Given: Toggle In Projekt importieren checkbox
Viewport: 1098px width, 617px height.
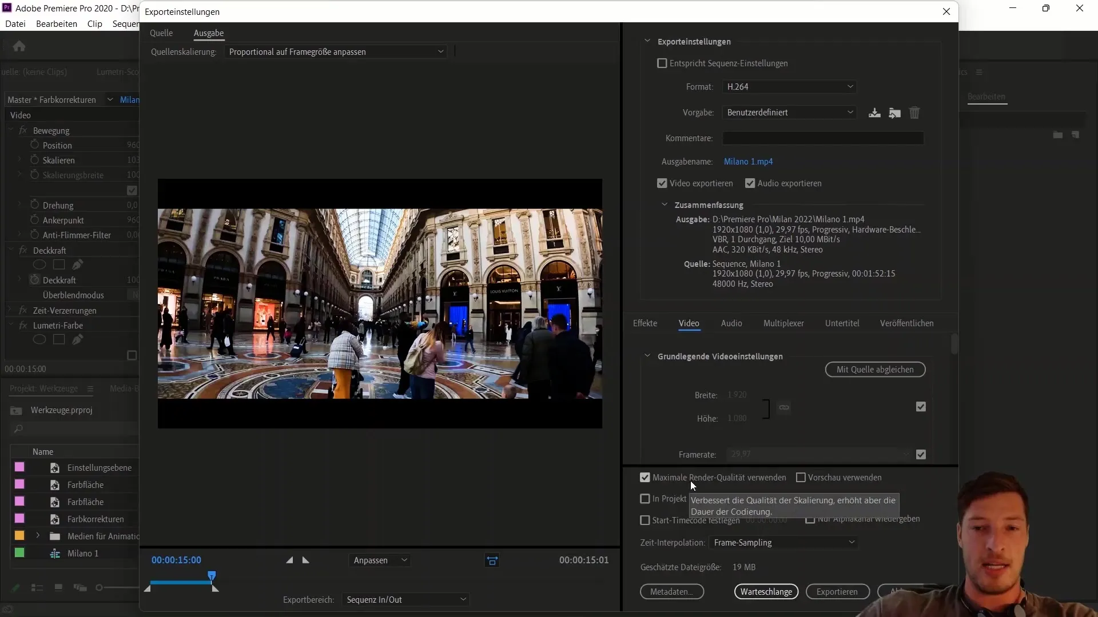Looking at the screenshot, I should (x=645, y=499).
